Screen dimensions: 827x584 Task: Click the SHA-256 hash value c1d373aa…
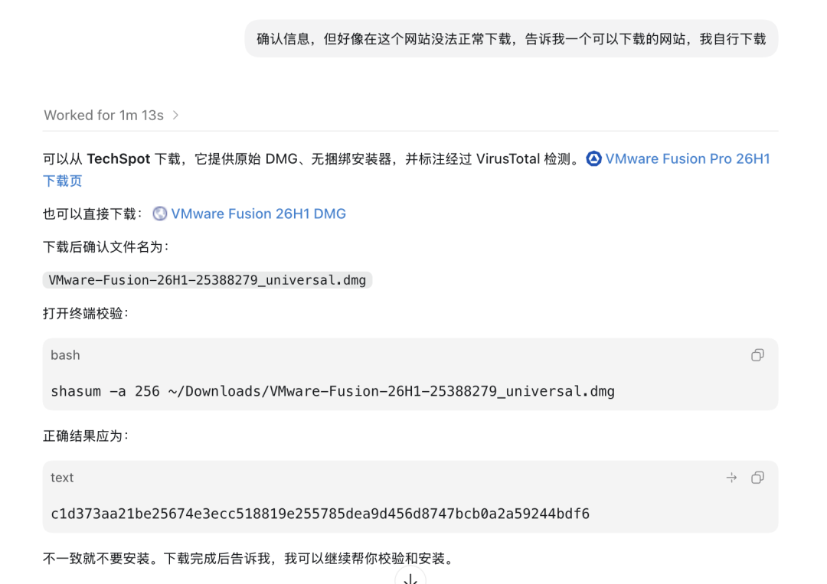[x=320, y=514]
